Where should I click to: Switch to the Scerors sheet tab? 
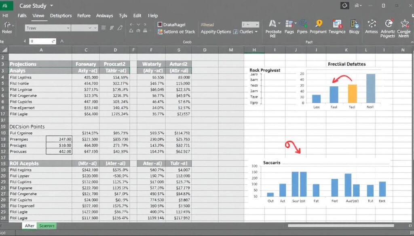point(46,226)
